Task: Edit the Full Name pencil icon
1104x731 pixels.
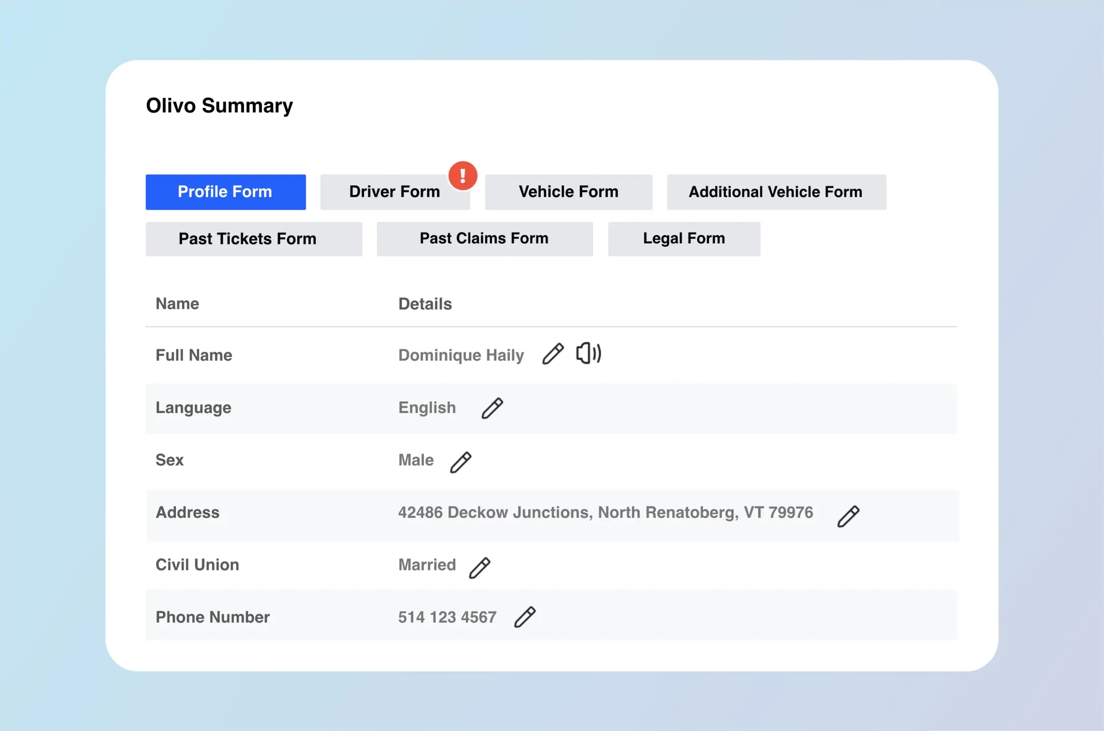Action: click(553, 354)
